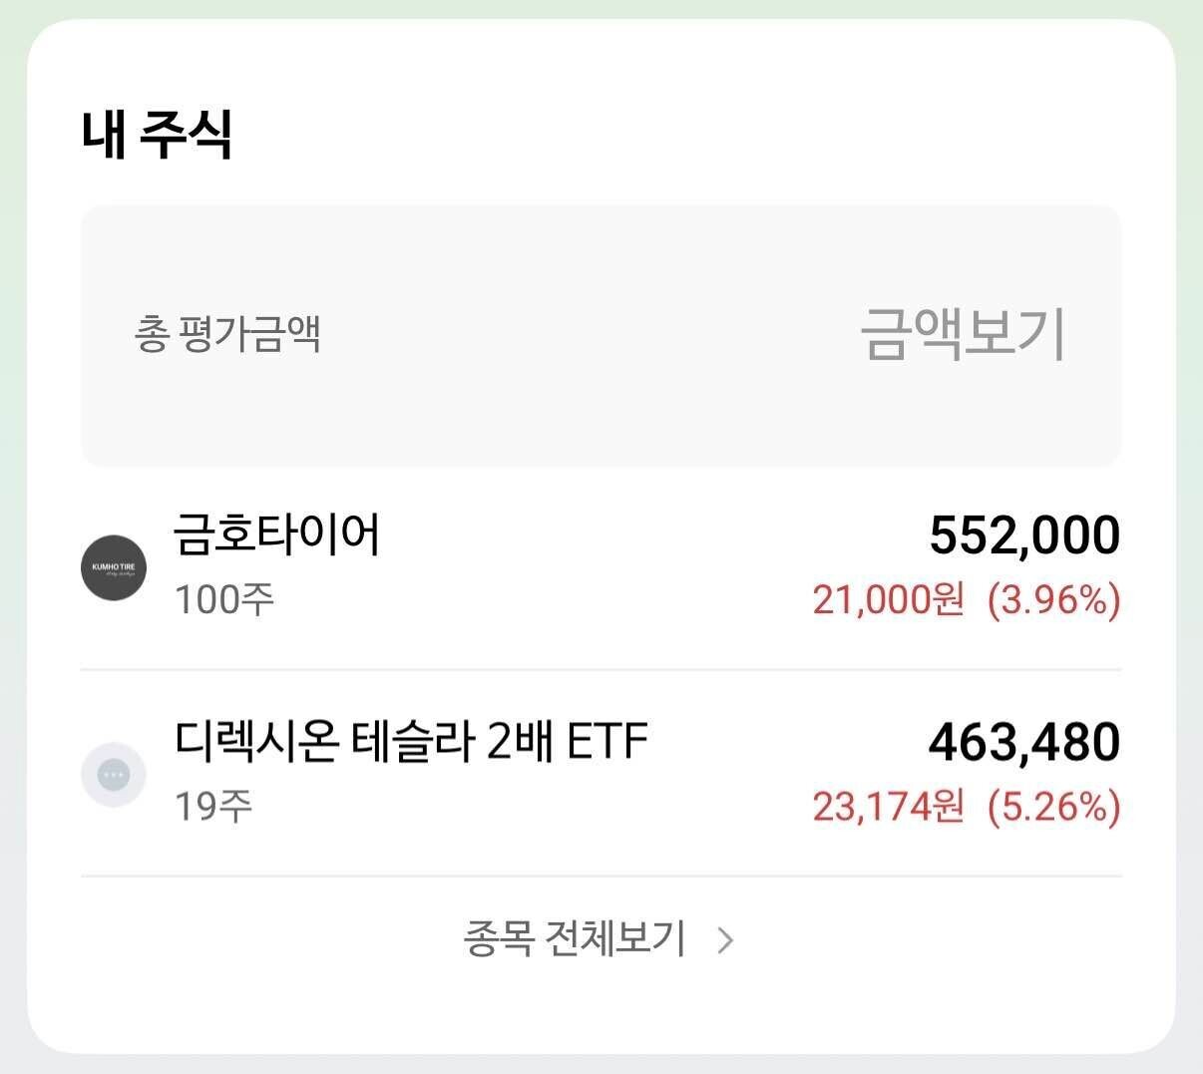The width and height of the screenshot is (1203, 1074).
Task: Click the percentage (3.96%) next to 금호타이어
Action: pos(1053,599)
